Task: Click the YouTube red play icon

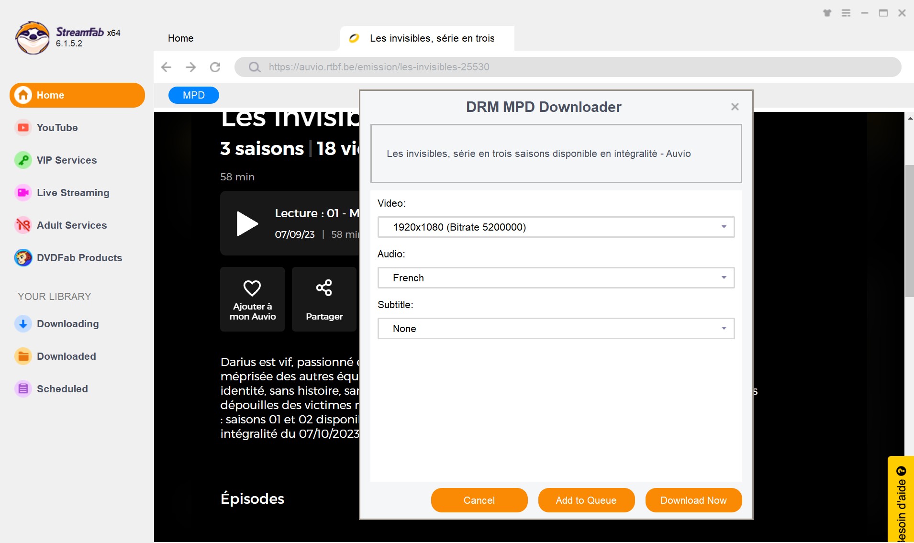Action: 23,128
